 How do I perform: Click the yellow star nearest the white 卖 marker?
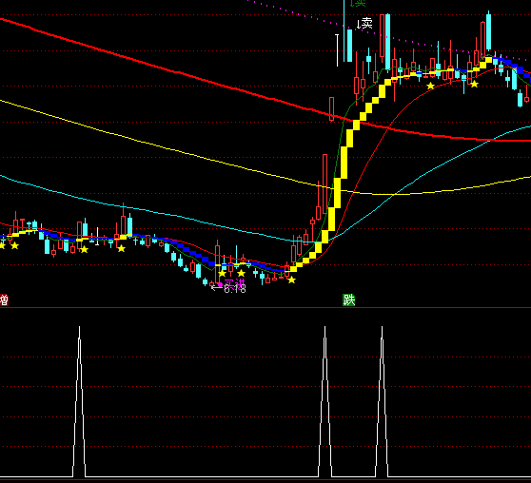[x=430, y=86]
